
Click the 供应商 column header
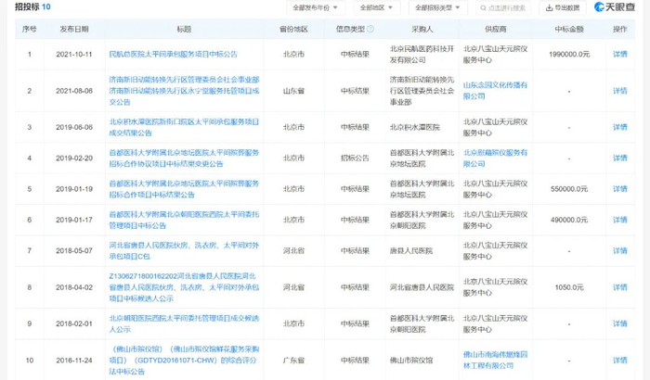[x=495, y=29]
